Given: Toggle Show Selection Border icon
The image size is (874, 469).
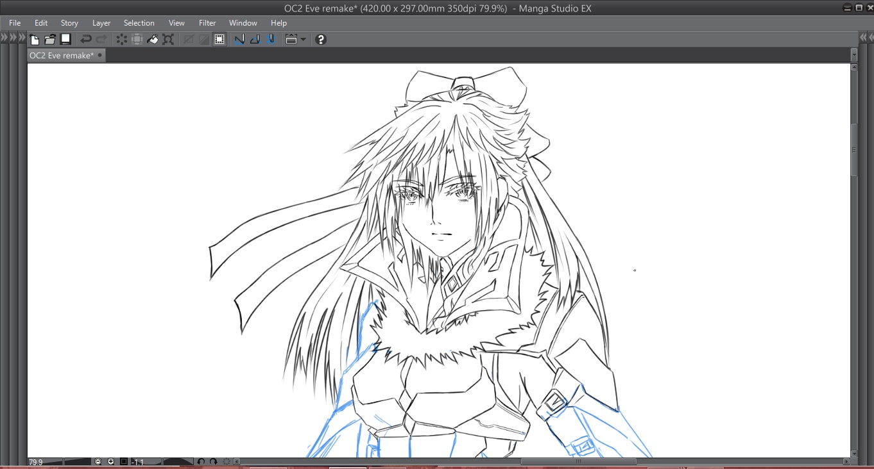Looking at the screenshot, I should pos(219,40).
